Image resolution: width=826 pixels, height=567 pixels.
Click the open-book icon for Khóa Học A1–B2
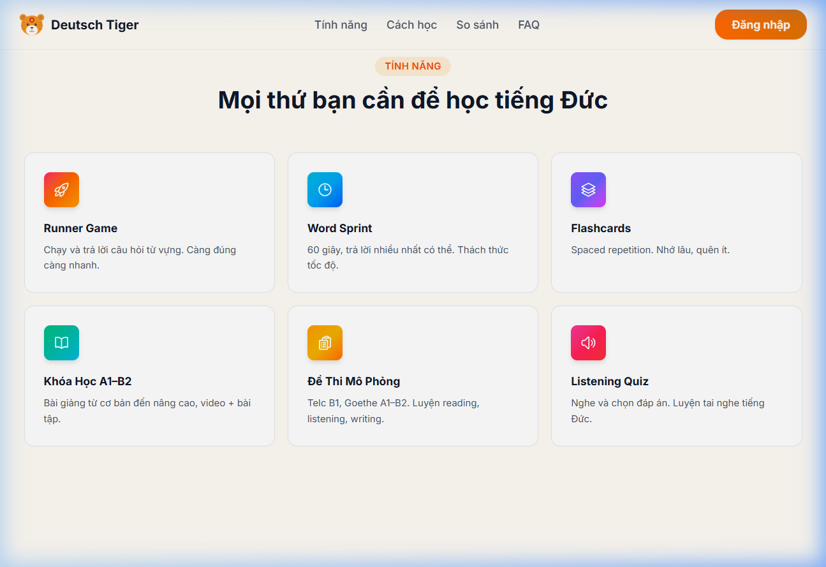pyautogui.click(x=61, y=342)
